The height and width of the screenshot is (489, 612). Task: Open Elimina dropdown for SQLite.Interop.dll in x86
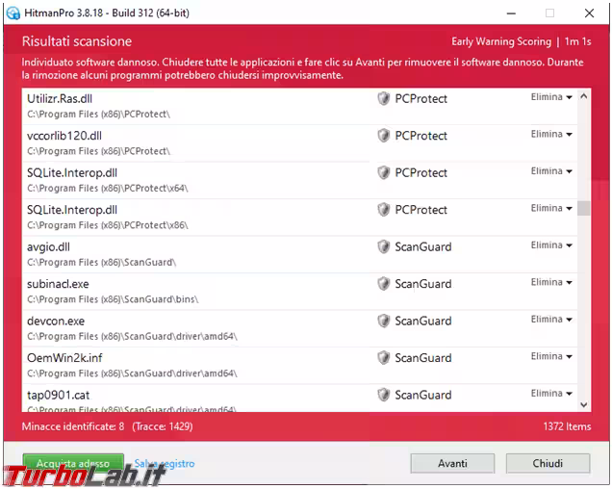click(551, 208)
